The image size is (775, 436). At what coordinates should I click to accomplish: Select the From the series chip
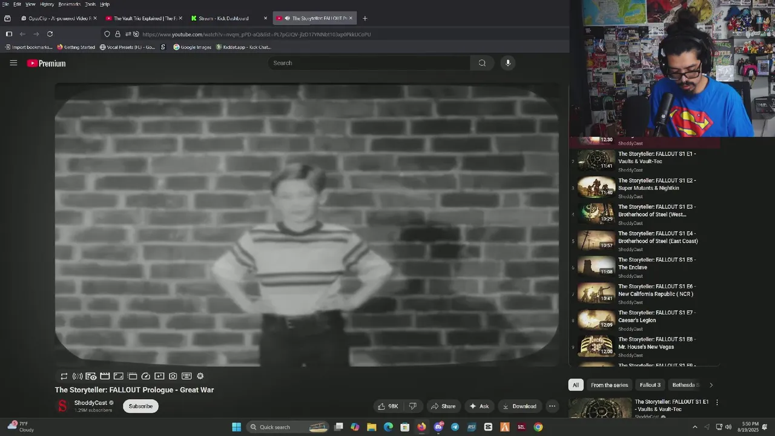609,385
